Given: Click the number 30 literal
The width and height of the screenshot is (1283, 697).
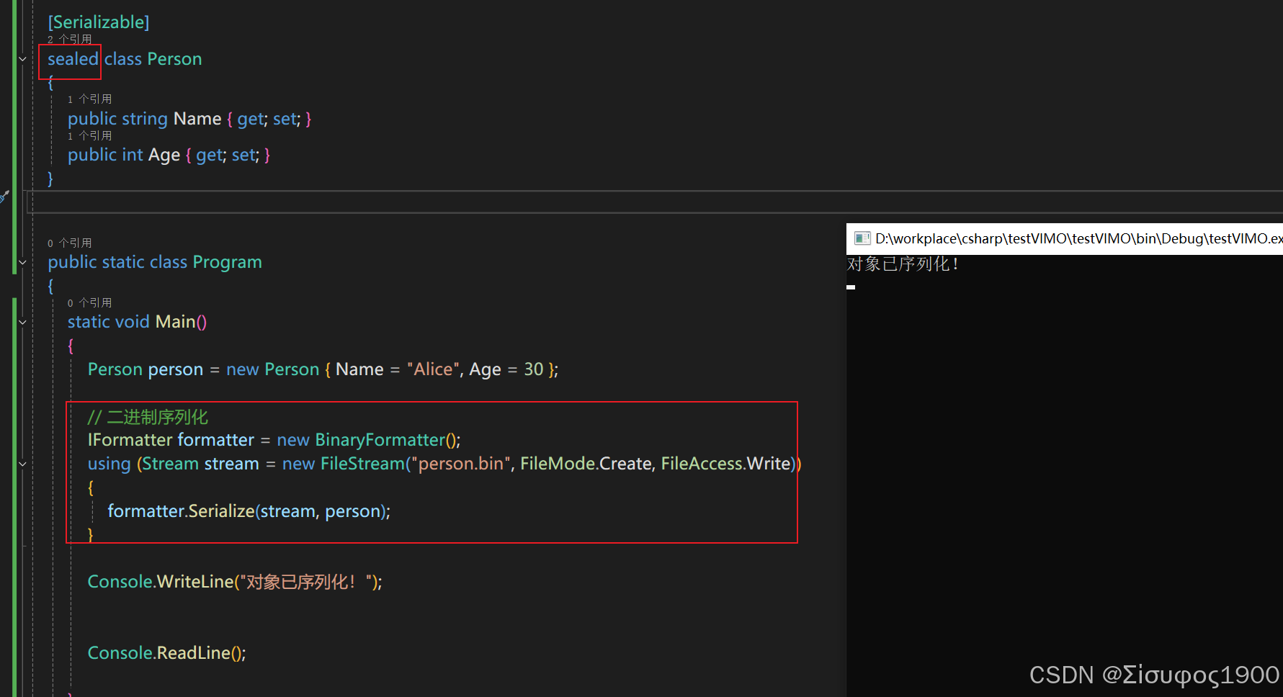Looking at the screenshot, I should (534, 369).
